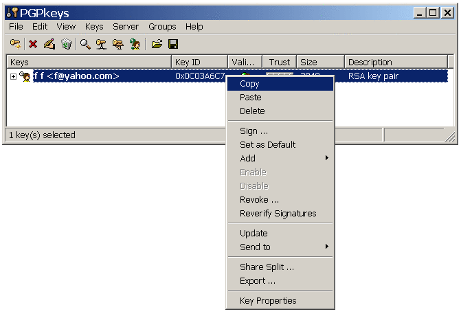Open the View menu
The height and width of the screenshot is (314, 461).
[x=66, y=27]
